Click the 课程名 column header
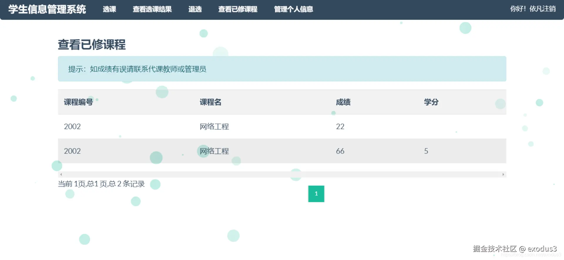The height and width of the screenshot is (260, 564). [211, 102]
